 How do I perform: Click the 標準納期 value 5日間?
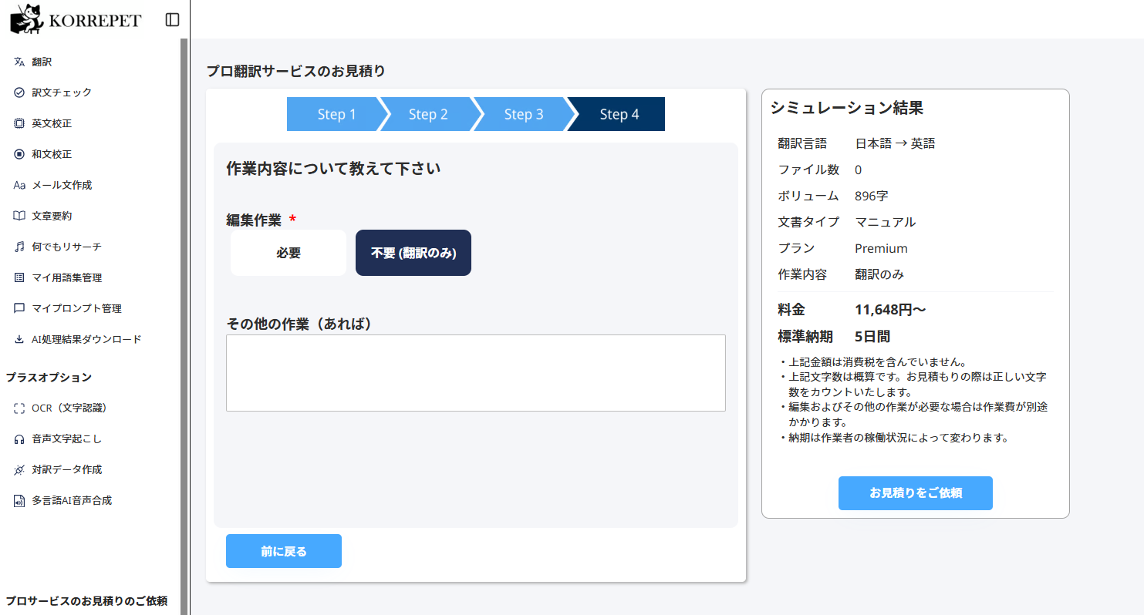point(872,337)
